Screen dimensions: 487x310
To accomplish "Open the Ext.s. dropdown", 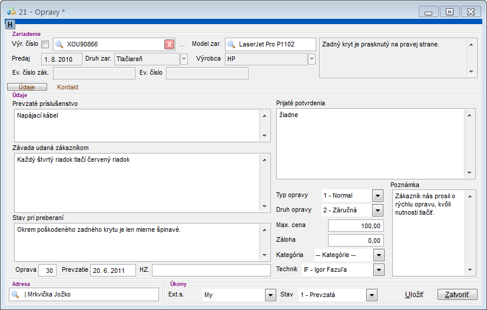I will [270, 294].
